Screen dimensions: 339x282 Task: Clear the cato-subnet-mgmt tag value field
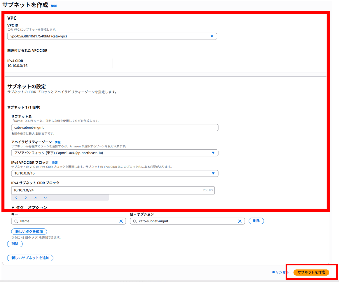coord(240,221)
